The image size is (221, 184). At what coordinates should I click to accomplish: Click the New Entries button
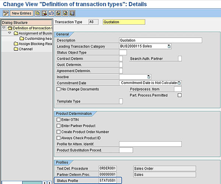click(21, 13)
